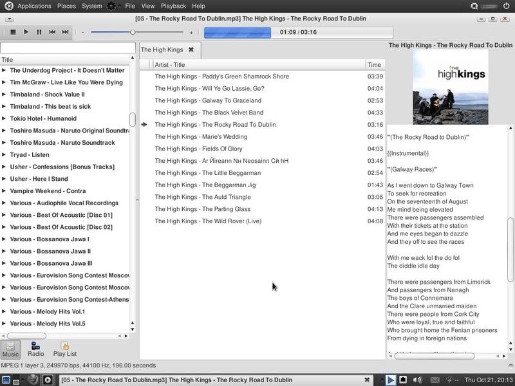Adjust the volume slider handle
The image size is (515, 386).
click(133, 32)
